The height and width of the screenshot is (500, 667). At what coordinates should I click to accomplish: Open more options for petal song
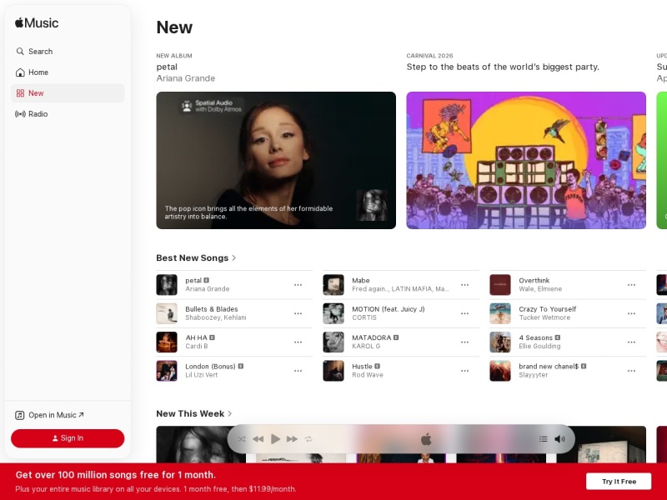pyautogui.click(x=298, y=285)
